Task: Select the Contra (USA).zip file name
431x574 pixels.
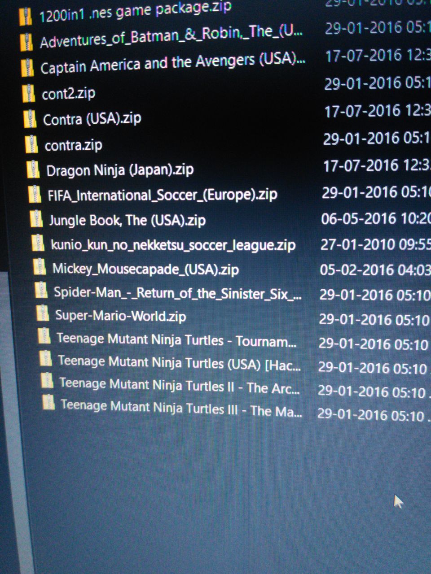Action: [92, 119]
